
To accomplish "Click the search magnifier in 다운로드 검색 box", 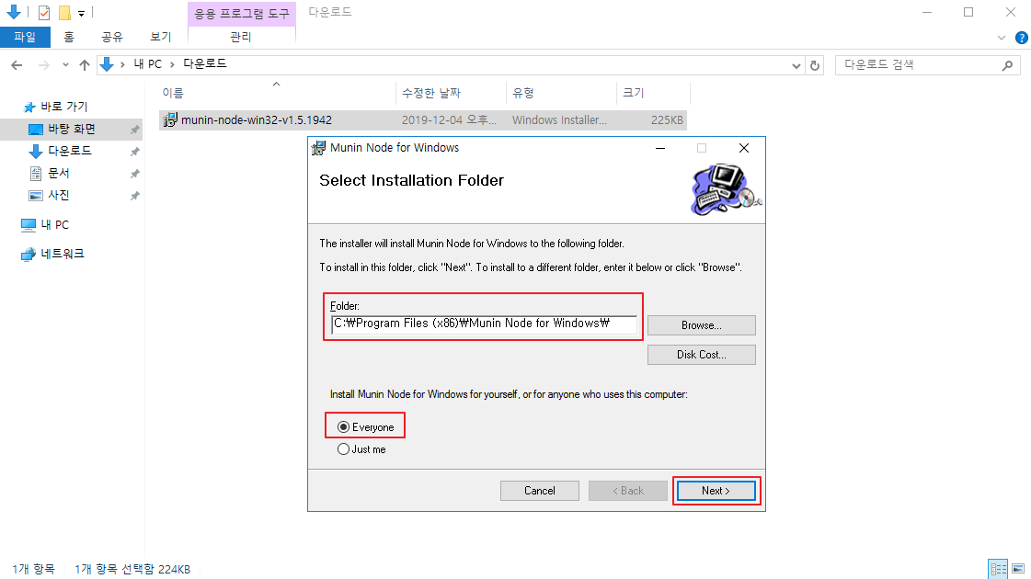I will click(1007, 65).
